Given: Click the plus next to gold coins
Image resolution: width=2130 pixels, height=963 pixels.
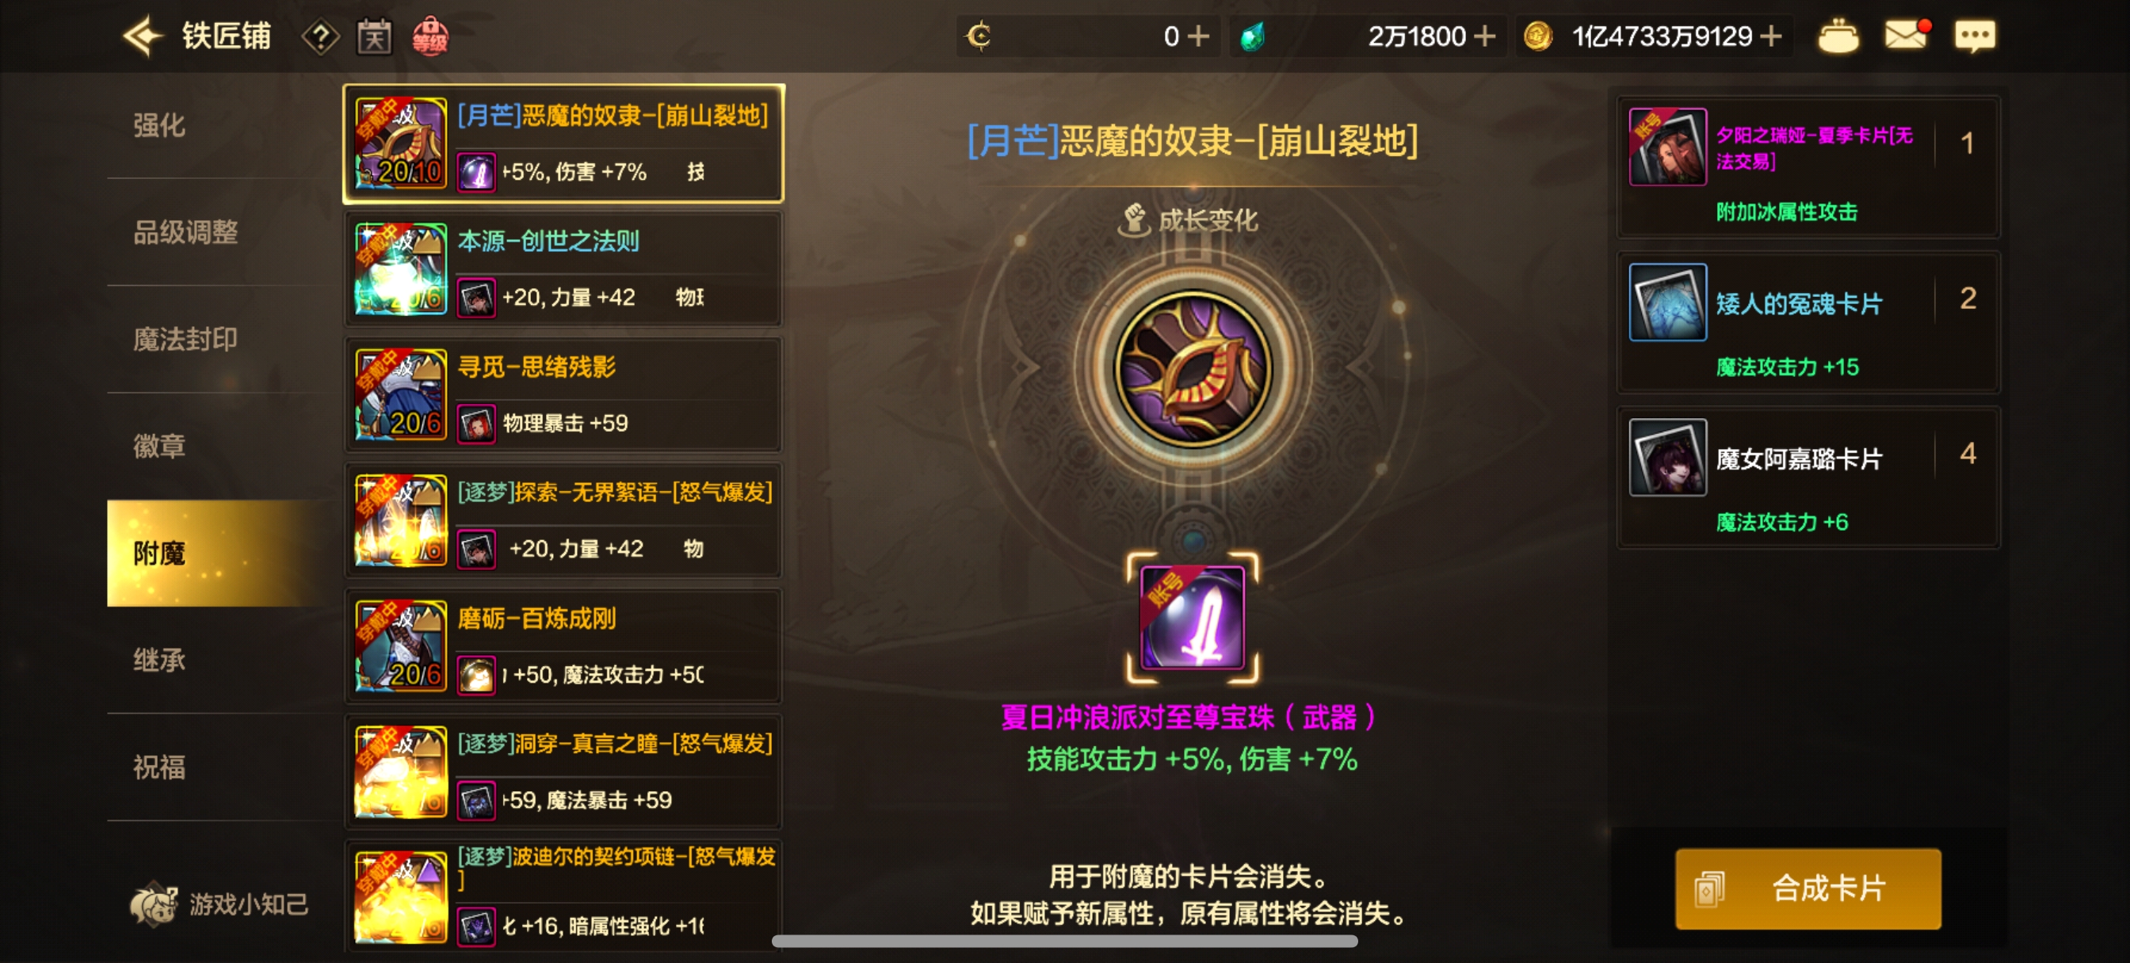Looking at the screenshot, I should click(1770, 36).
